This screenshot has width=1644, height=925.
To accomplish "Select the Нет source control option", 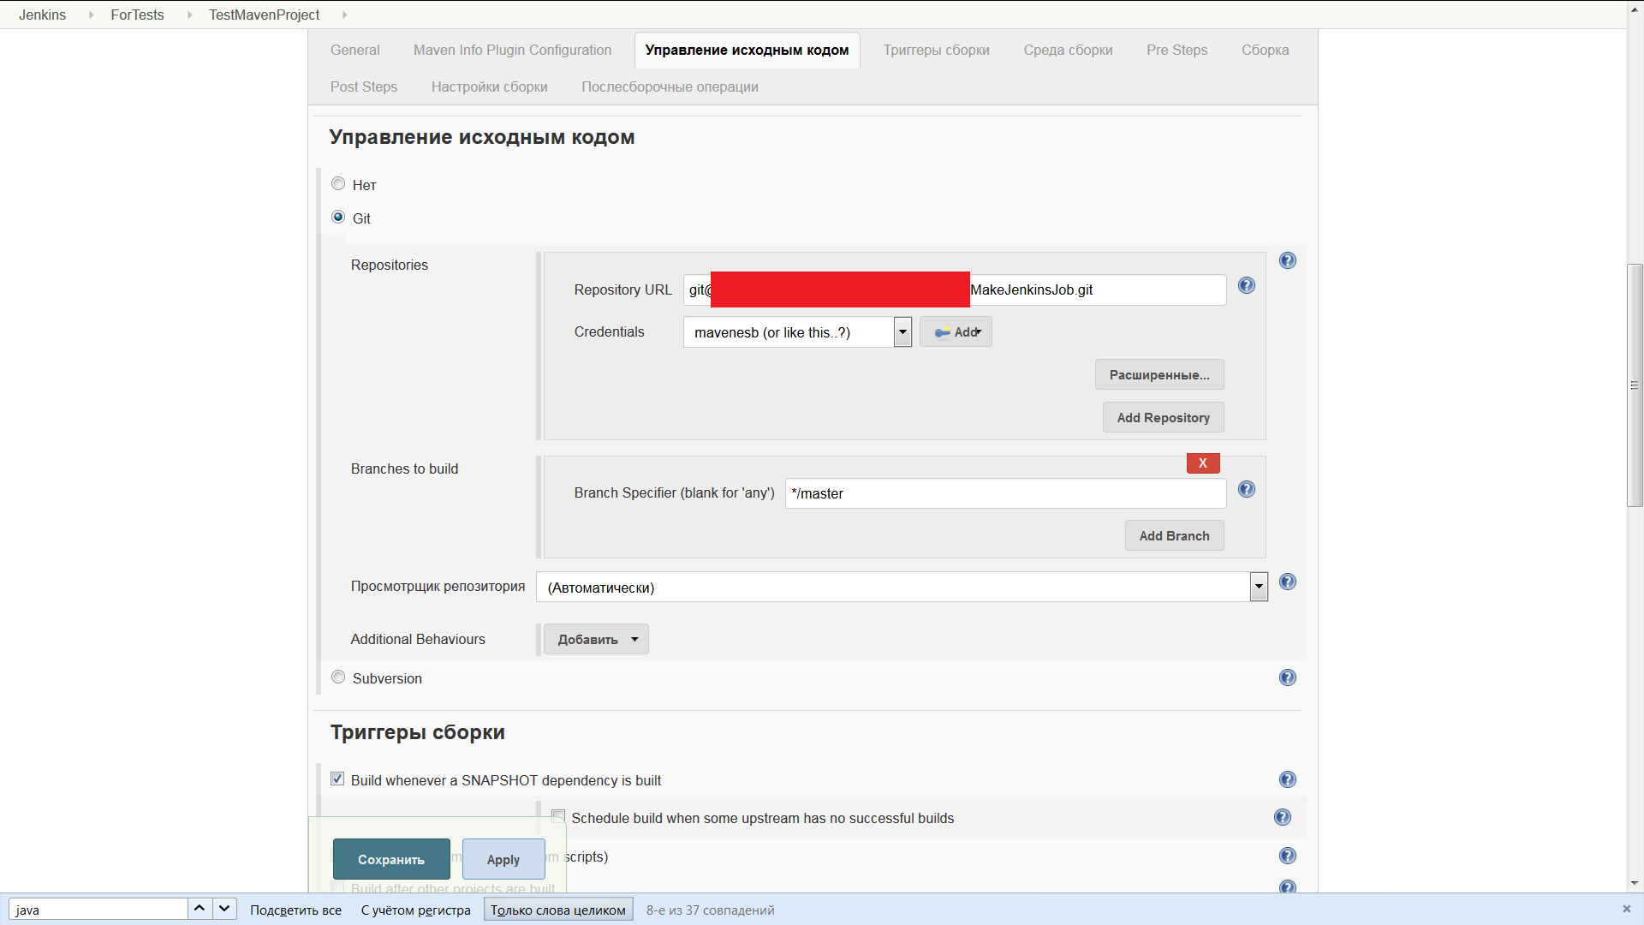I will (338, 184).
